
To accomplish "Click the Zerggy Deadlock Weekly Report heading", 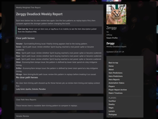I will (39, 14).
